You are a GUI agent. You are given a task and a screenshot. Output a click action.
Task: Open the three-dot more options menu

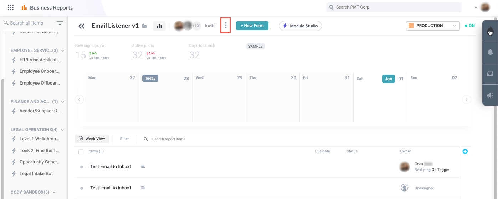225,26
